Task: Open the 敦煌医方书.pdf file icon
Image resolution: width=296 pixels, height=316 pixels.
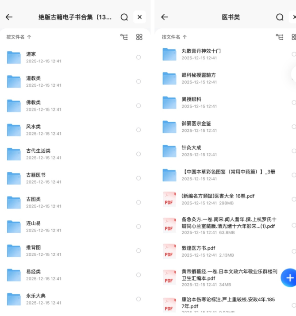Action: point(169,251)
